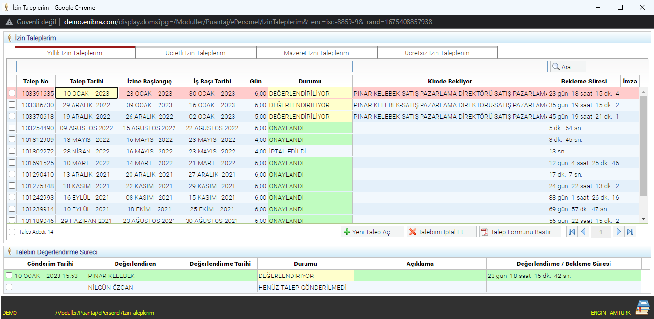Jump to last page of requests
Image resolution: width=654 pixels, height=319 pixels.
(630, 232)
